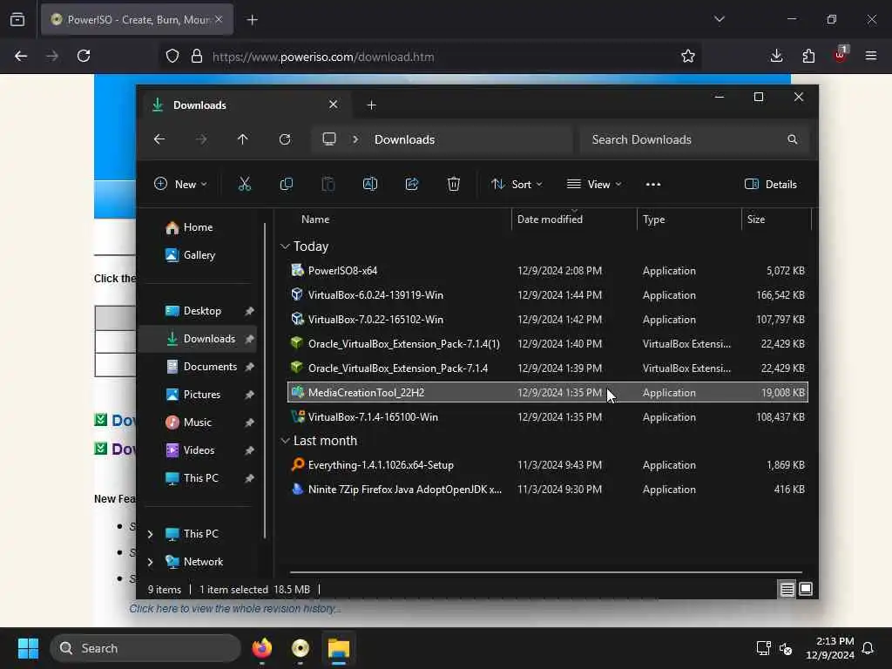
Task: Add a new File Explorer tab
Action: (x=371, y=105)
